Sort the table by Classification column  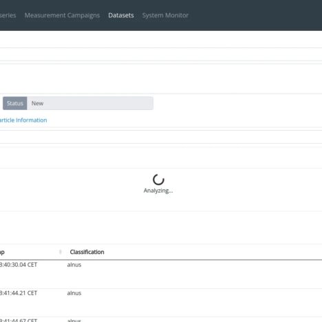[87, 252]
